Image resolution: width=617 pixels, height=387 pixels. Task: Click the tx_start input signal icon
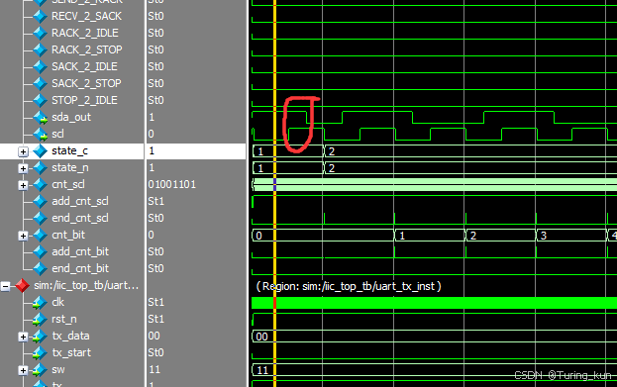40,352
